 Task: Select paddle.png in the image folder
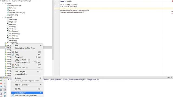14,15
